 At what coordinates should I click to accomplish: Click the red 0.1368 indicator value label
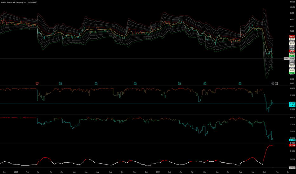(x=292, y=145)
